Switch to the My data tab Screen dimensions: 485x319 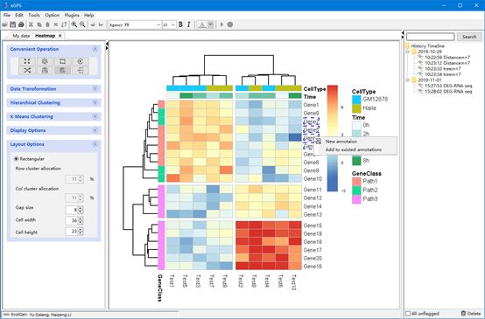(21, 36)
